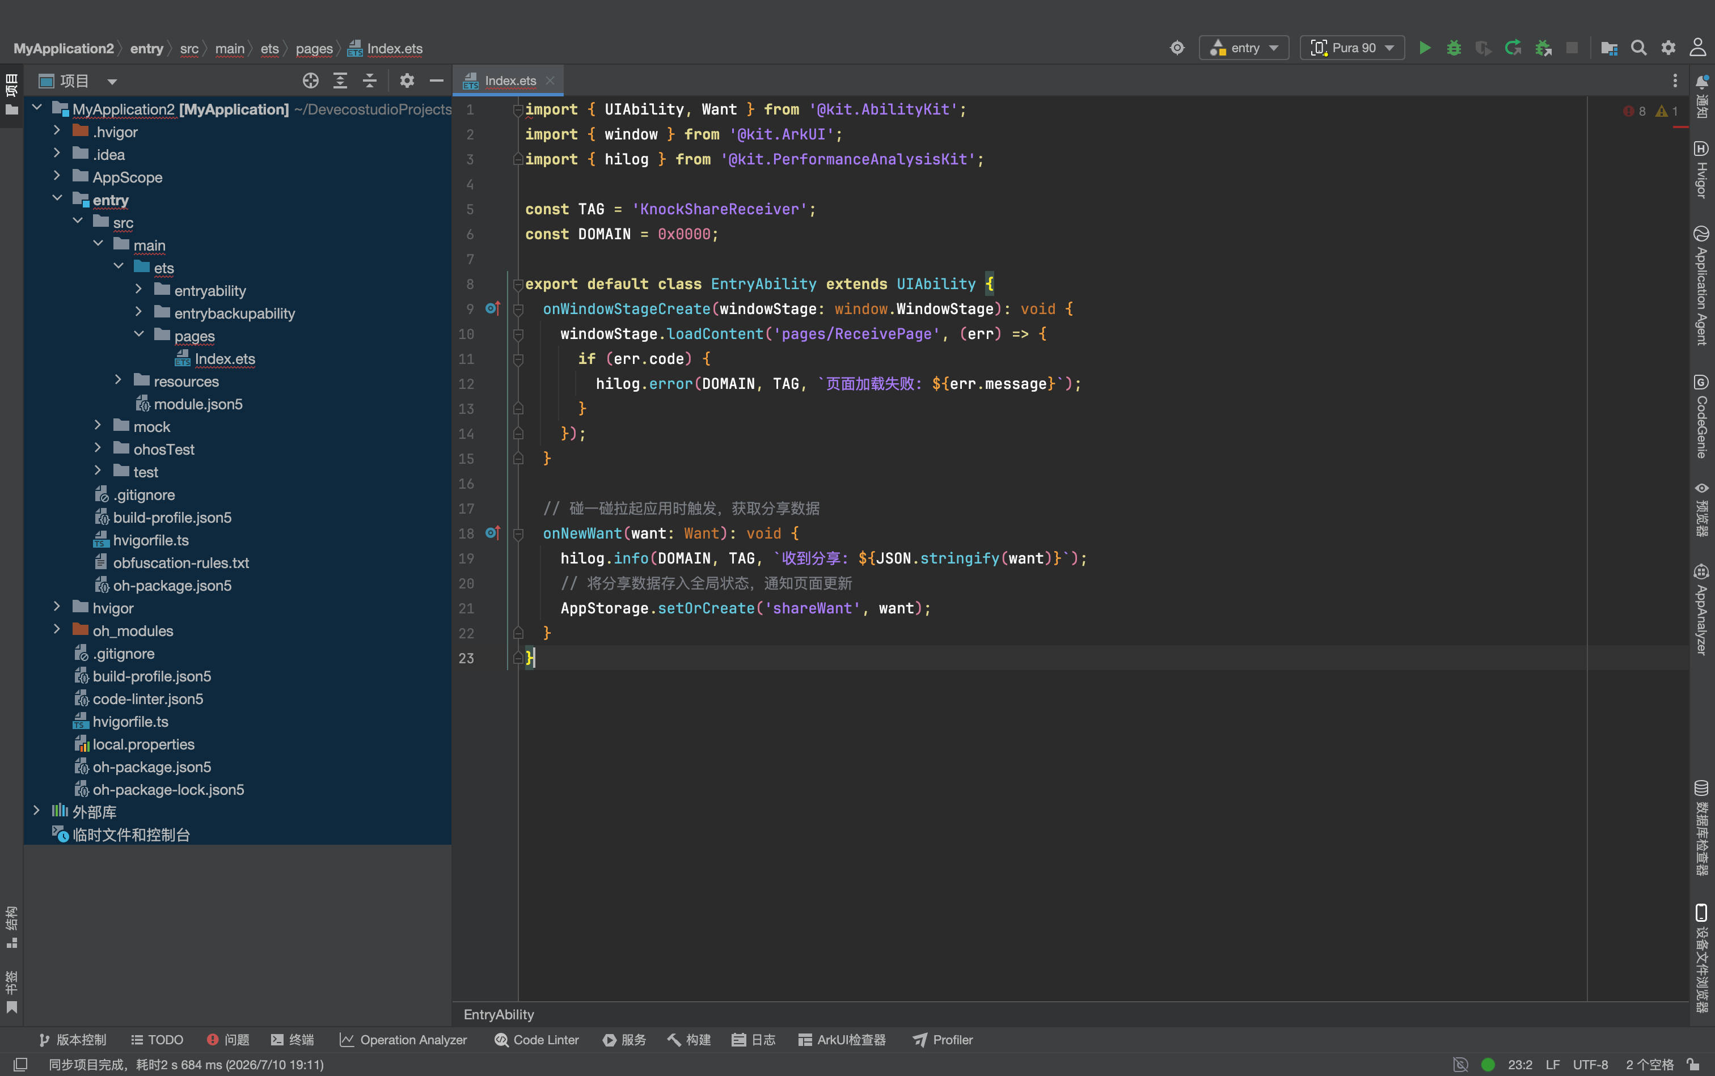Open the terminal bottom tab
This screenshot has height=1076, width=1715.
[x=293, y=1040]
